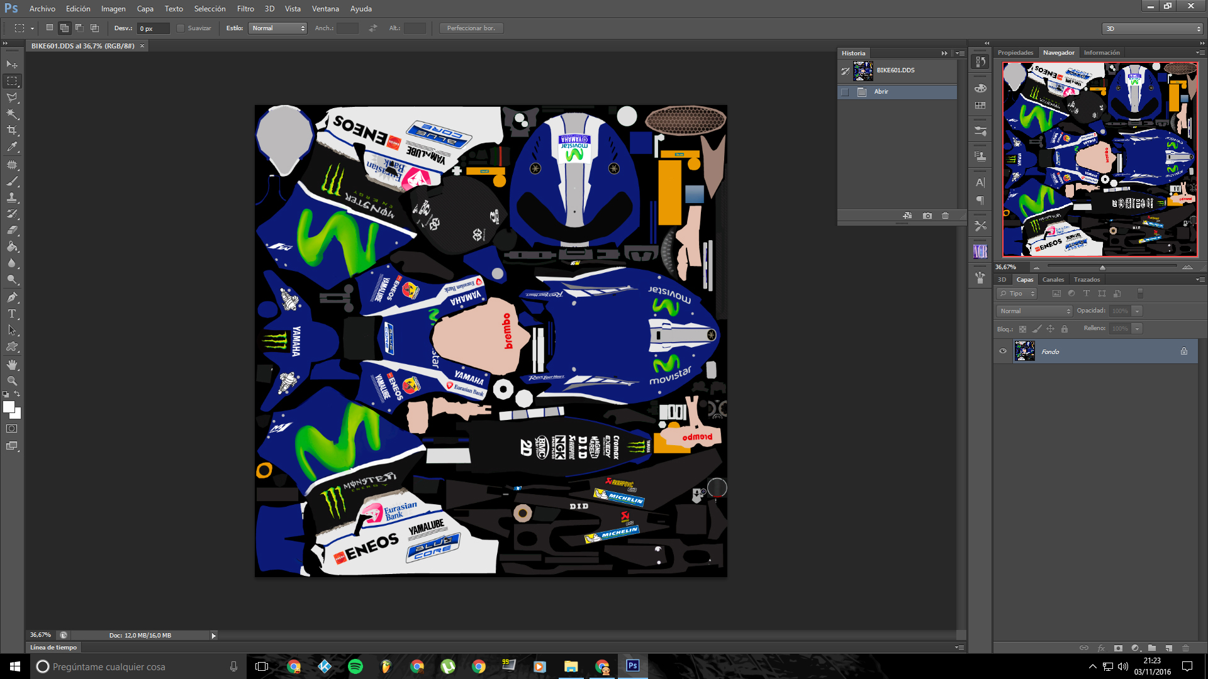Viewport: 1208px width, 679px height.
Task: Toggle lock position for the layer
Action: pyautogui.click(x=1051, y=329)
